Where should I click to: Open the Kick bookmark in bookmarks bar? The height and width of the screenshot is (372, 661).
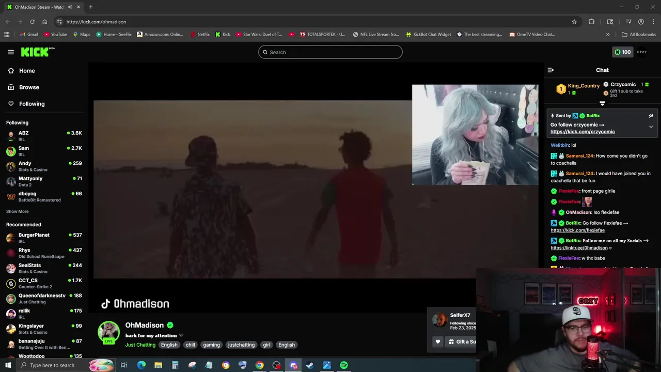point(223,35)
